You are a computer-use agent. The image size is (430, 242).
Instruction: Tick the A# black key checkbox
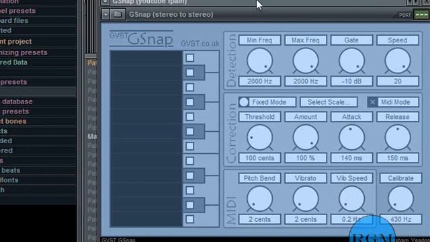pyautogui.click(x=189, y=73)
